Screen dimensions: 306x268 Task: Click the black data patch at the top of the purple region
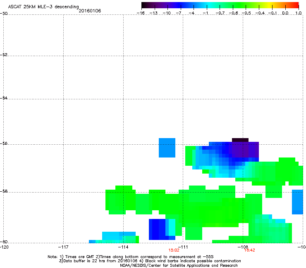coord(240,140)
